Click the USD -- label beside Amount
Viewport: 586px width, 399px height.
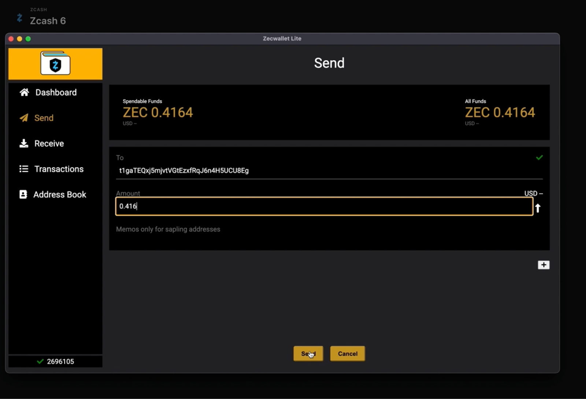(533, 193)
